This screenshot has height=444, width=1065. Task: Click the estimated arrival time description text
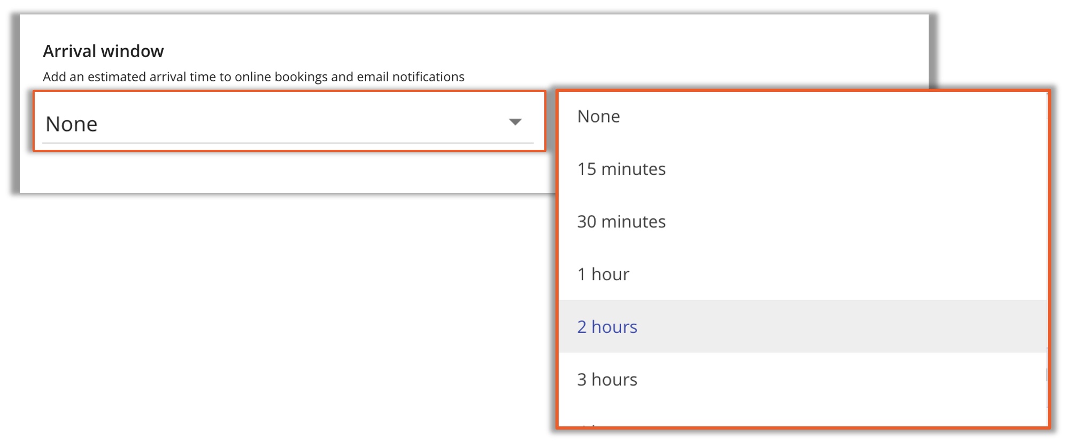tap(253, 77)
